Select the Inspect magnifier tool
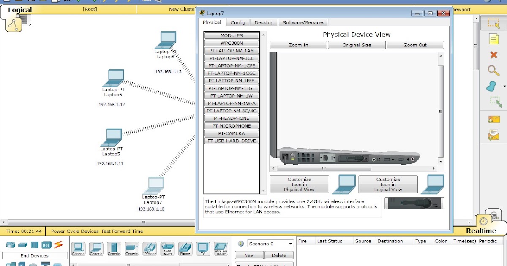 click(493, 71)
